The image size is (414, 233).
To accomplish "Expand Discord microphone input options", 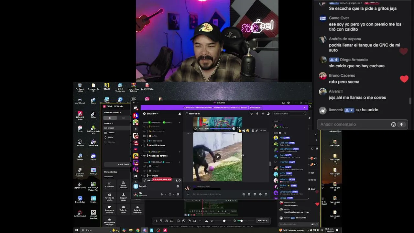I will tap(165, 194).
